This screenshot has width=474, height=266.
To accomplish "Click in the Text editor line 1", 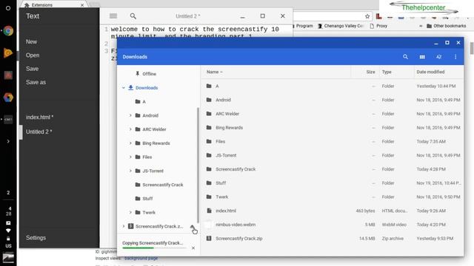I will pyautogui.click(x=195, y=30).
